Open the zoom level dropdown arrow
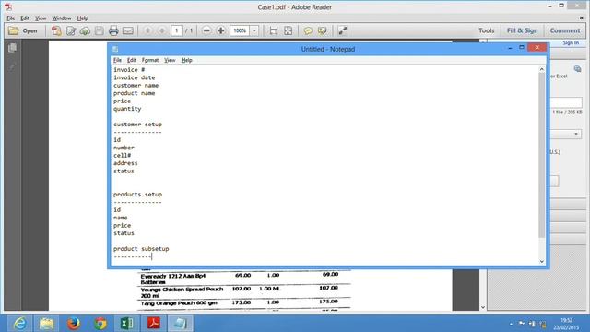The width and height of the screenshot is (590, 332). point(254,30)
